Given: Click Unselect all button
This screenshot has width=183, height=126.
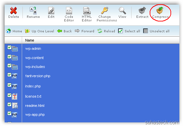Looking at the screenshot, I should (x=156, y=31).
